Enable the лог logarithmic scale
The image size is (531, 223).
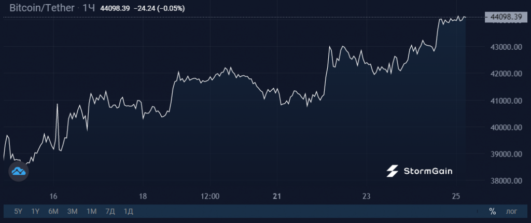point(511,211)
